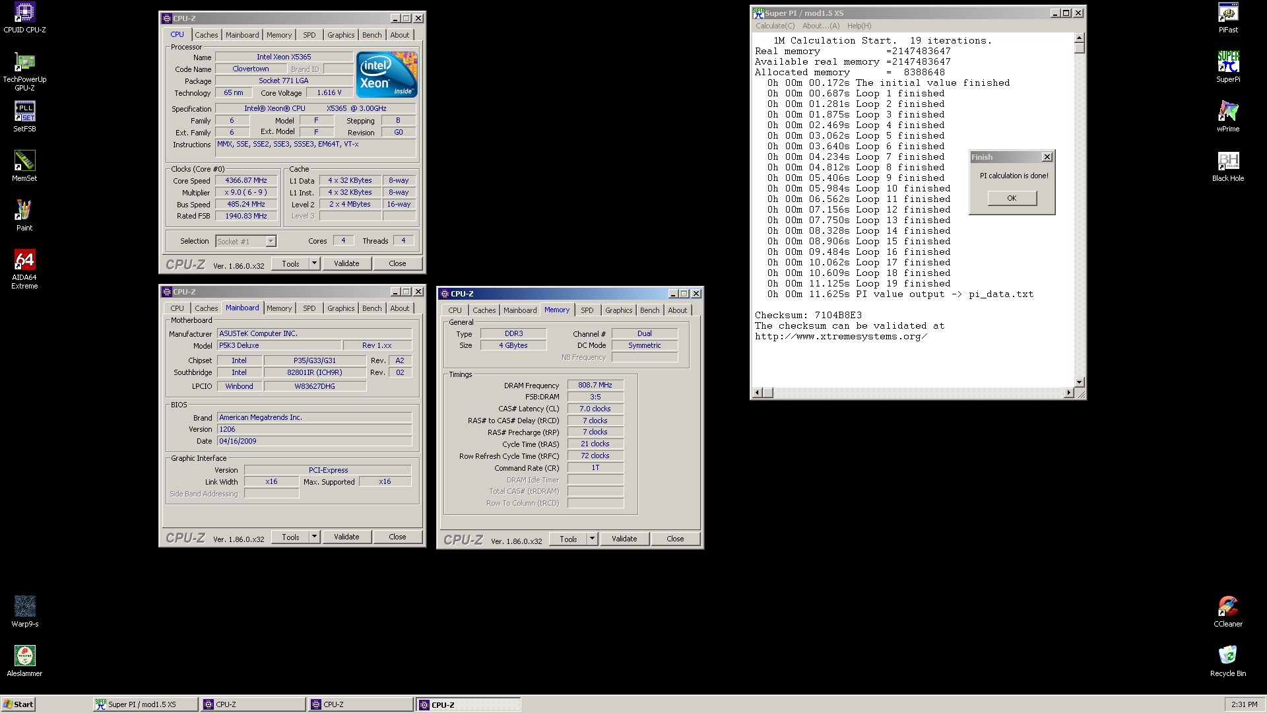
Task: Open Mainboard tab in Memory CPU-Z window
Action: click(x=520, y=310)
